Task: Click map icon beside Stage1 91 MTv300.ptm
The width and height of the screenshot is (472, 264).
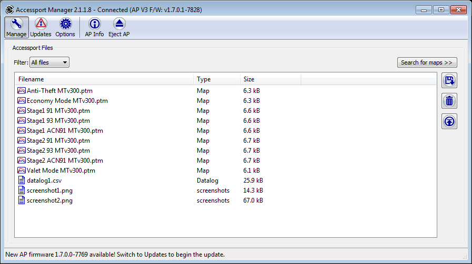Action: [22, 111]
